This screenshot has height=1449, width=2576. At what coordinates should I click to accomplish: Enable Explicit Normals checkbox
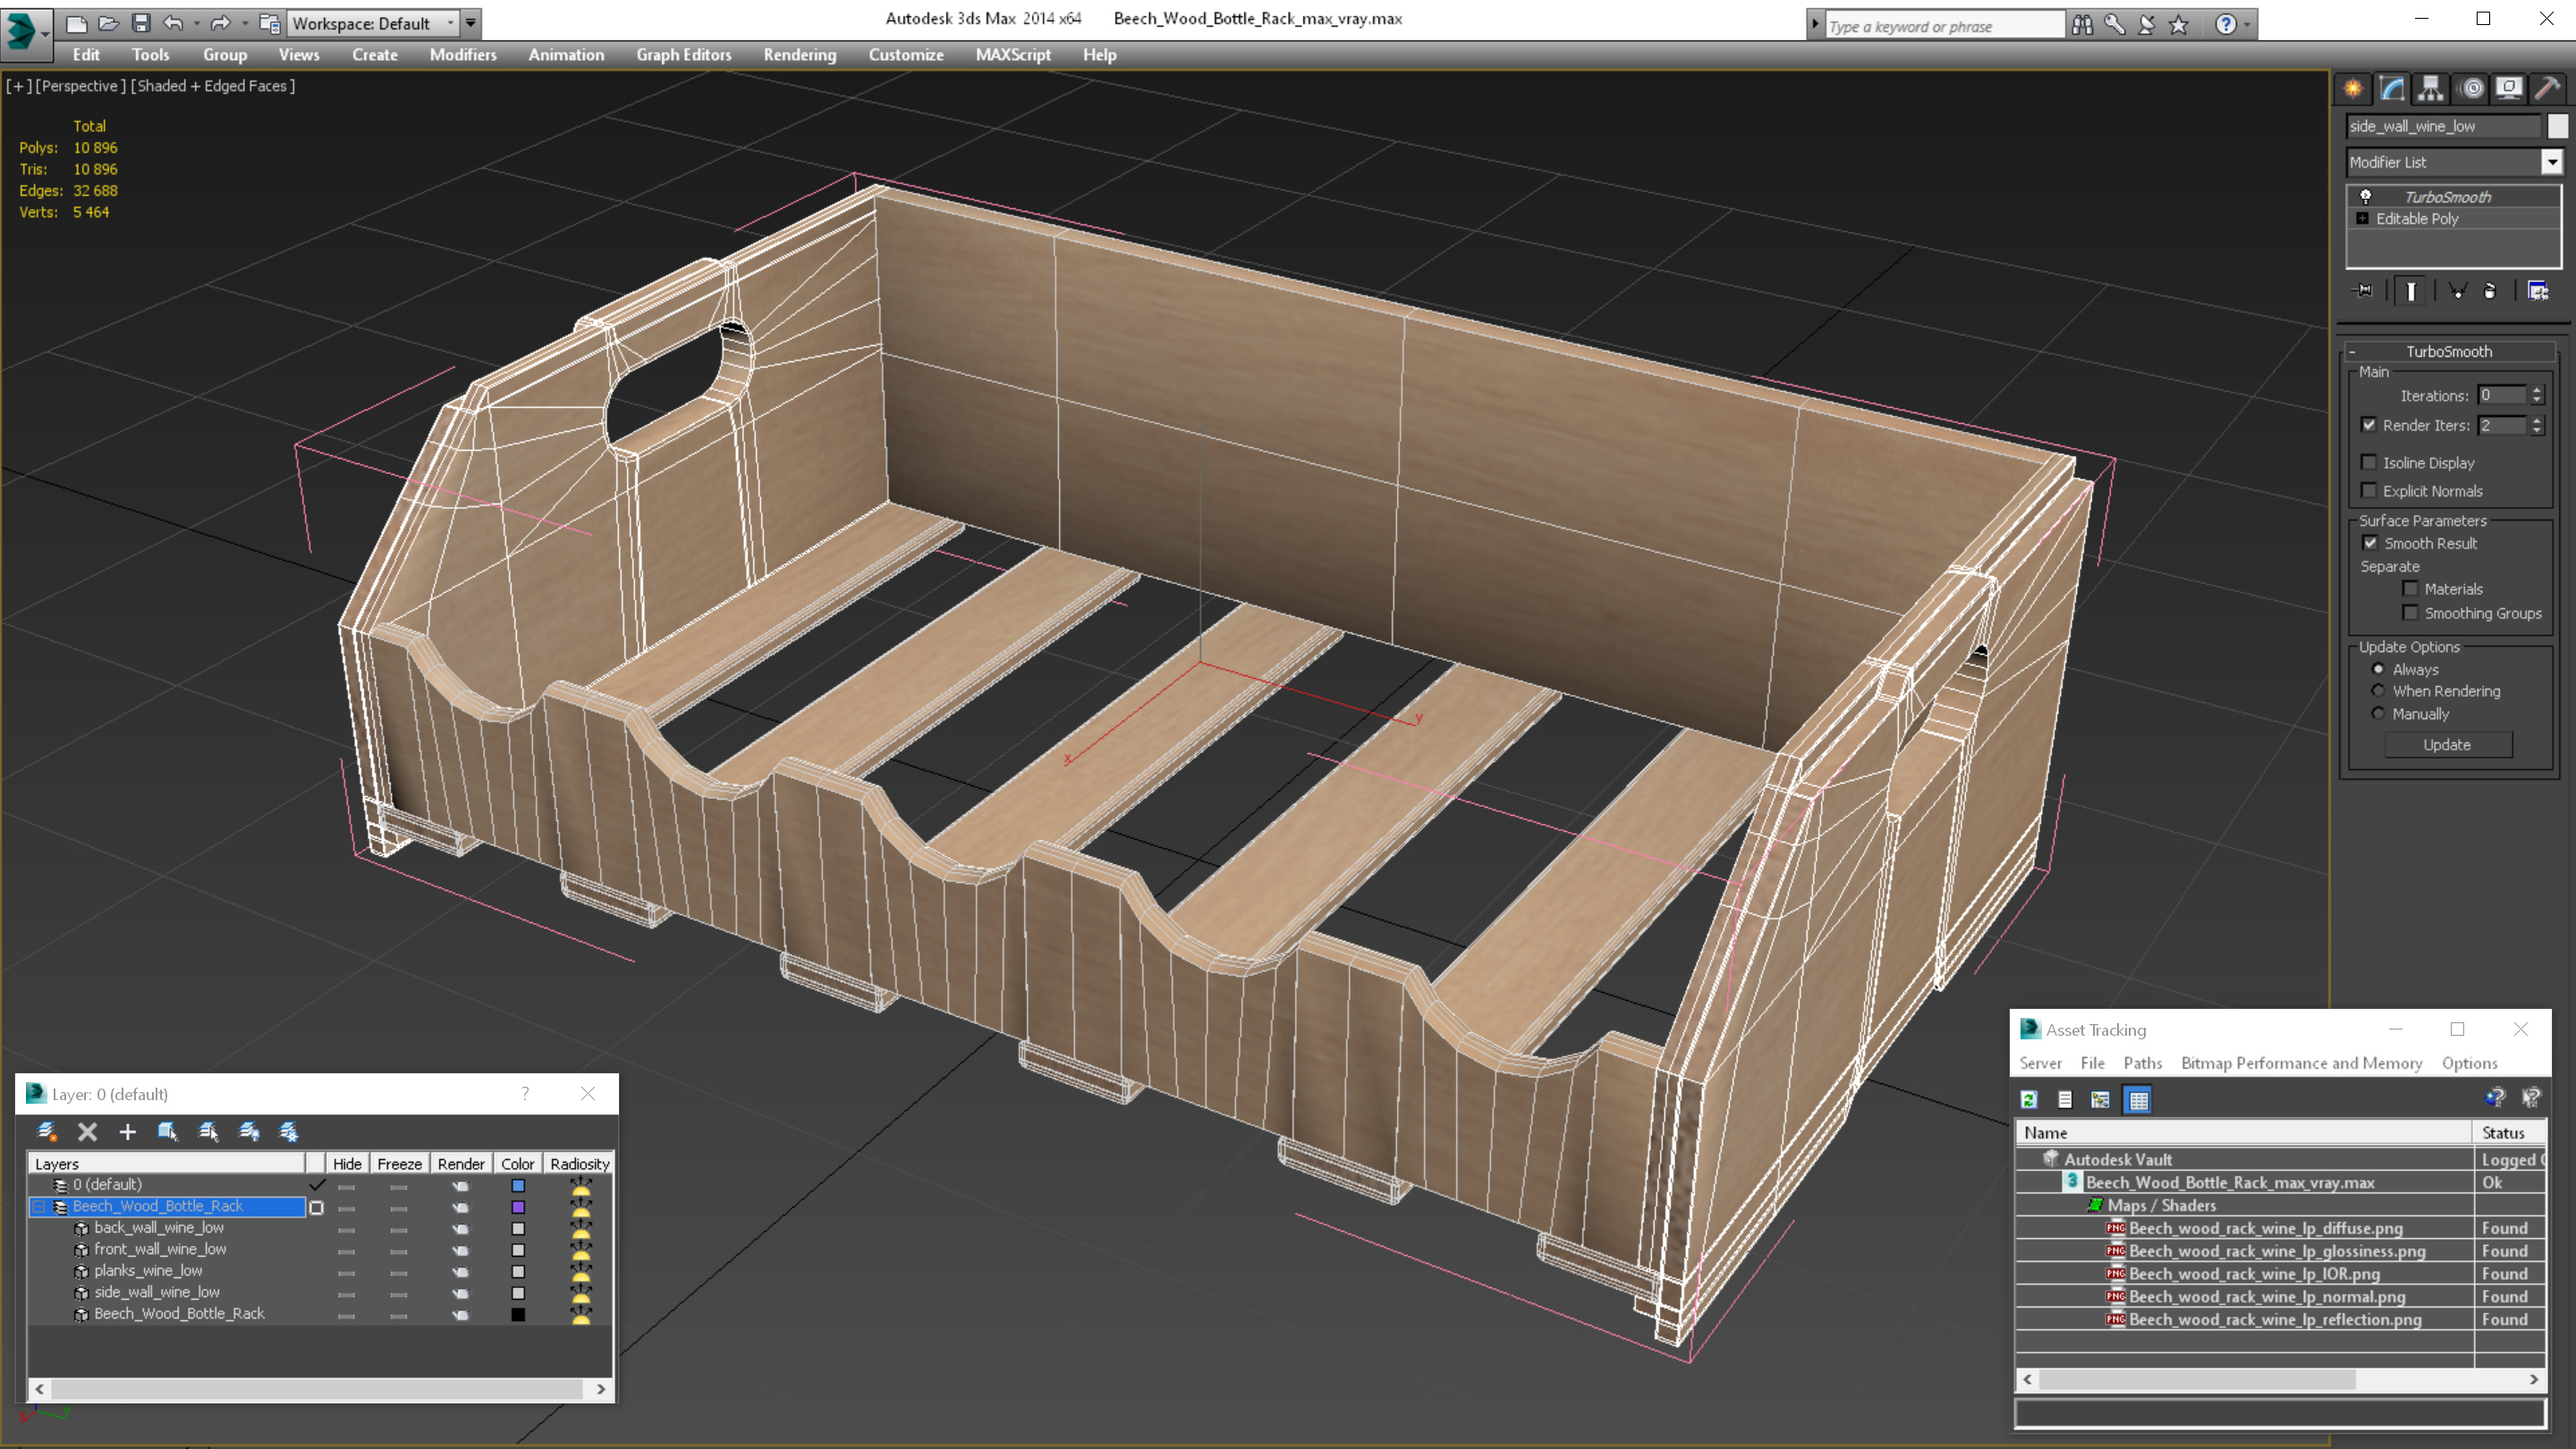point(2369,490)
